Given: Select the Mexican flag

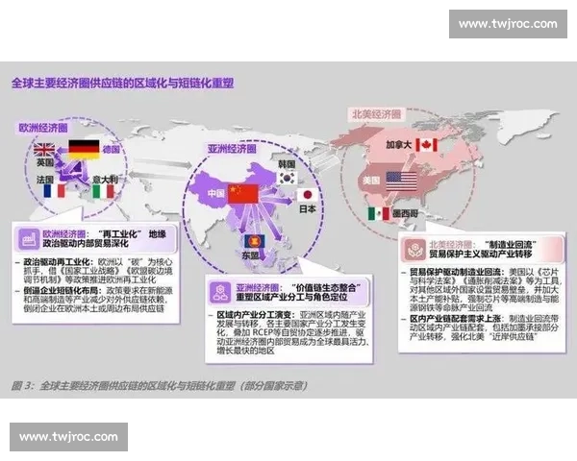Looking at the screenshot, I should click(x=379, y=213).
